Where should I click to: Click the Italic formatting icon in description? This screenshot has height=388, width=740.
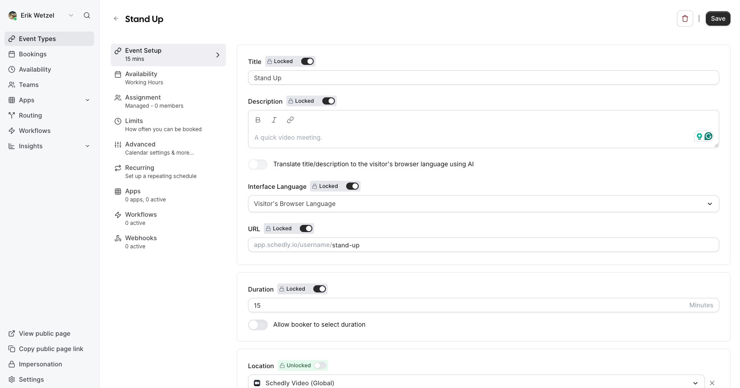tap(274, 120)
